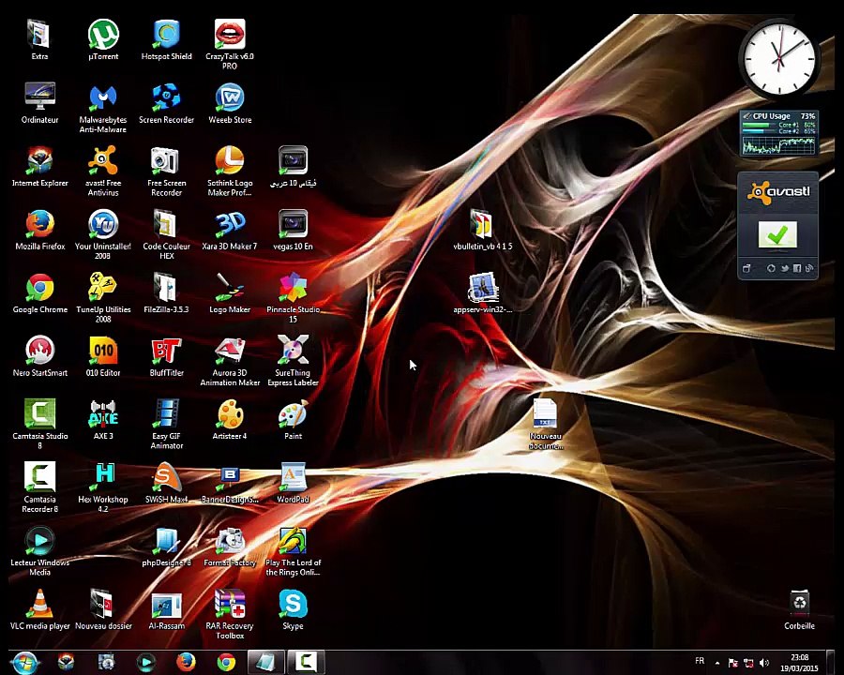Click the avast! gadget logo
The image size is (844, 675).
click(x=777, y=191)
